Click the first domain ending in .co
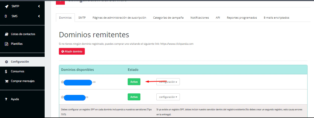 click(x=79, y=82)
